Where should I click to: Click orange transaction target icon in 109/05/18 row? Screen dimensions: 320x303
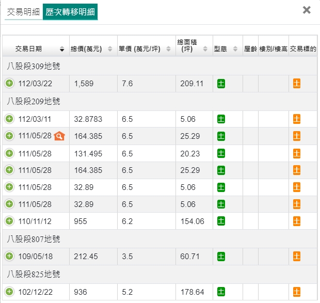click(297, 256)
